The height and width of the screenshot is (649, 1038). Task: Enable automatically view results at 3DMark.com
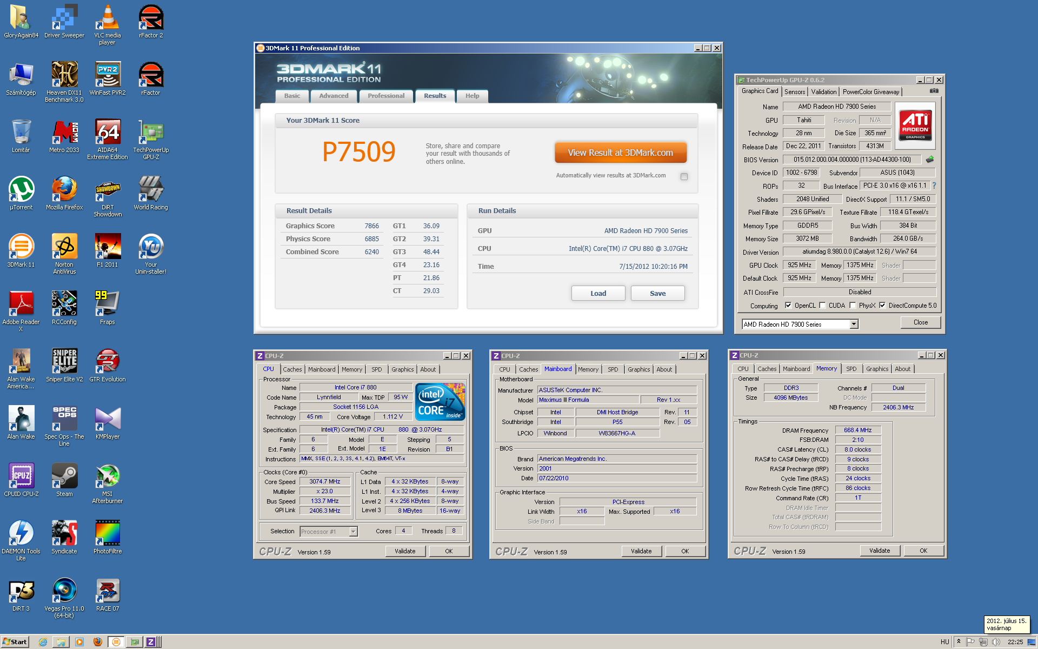(x=684, y=176)
